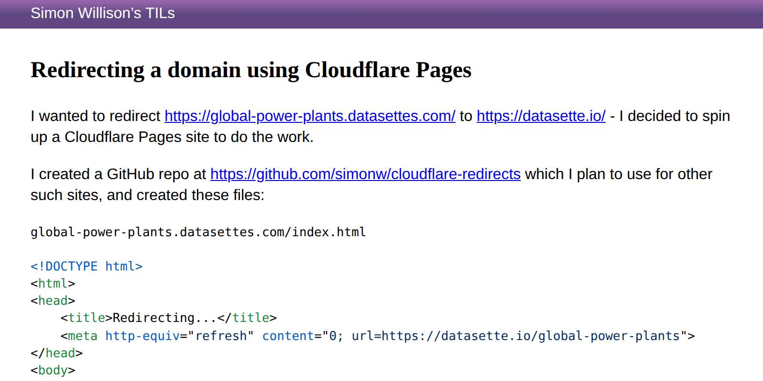
Task: Click the paragraph text 'I created a GitHub repo at'
Action: [x=118, y=174]
